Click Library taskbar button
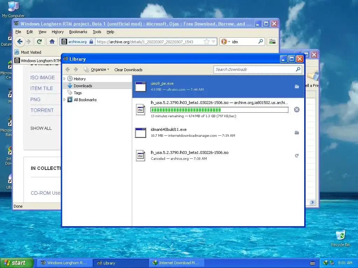 121,263
